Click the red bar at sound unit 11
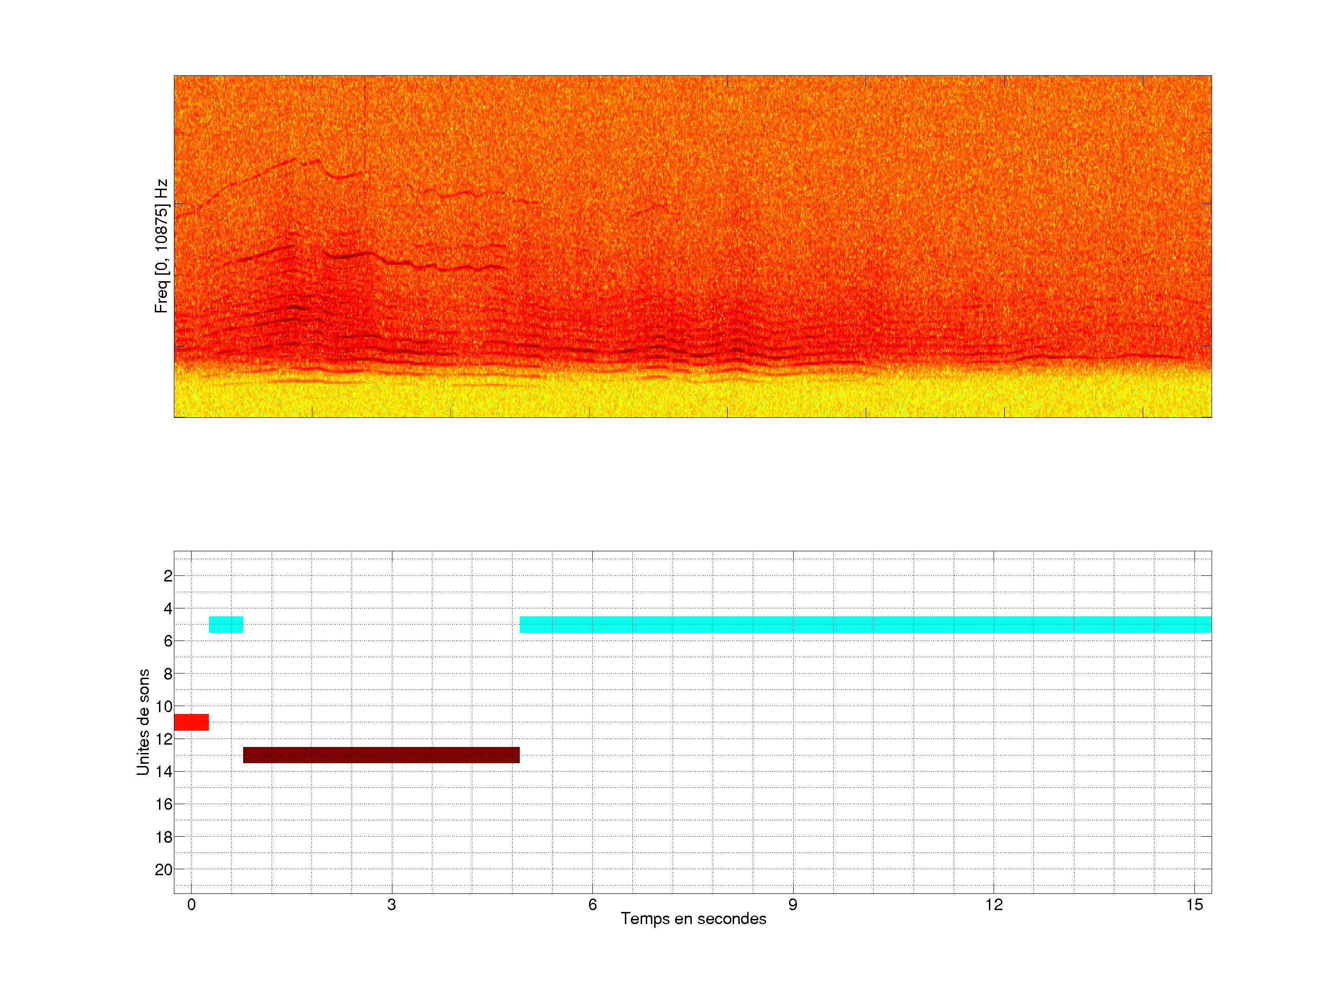This screenshot has width=1339, height=1004. 191,722
